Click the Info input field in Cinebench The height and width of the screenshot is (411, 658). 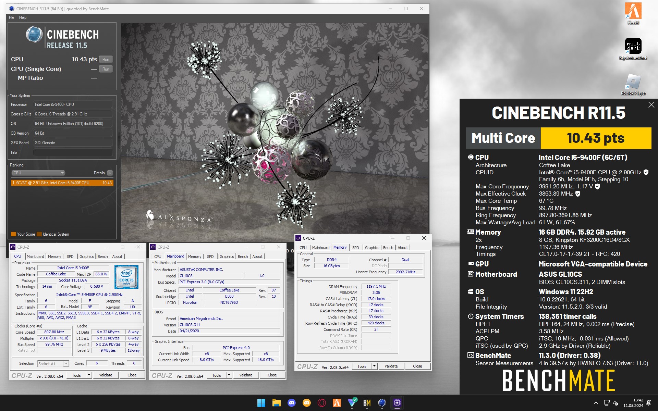point(73,152)
